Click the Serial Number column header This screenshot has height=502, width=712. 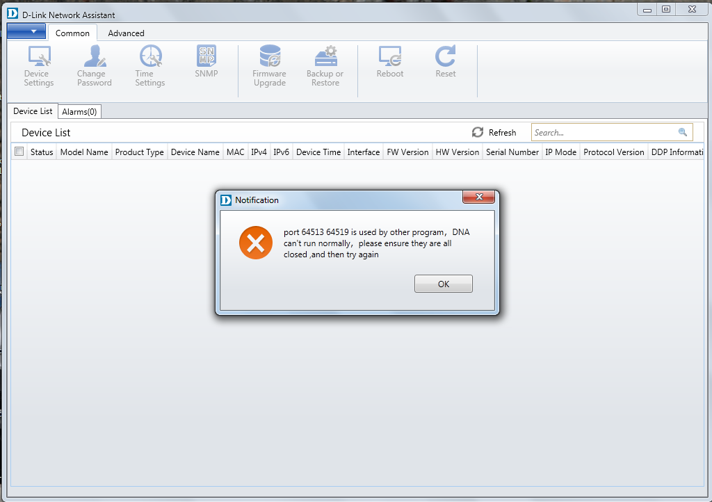512,152
